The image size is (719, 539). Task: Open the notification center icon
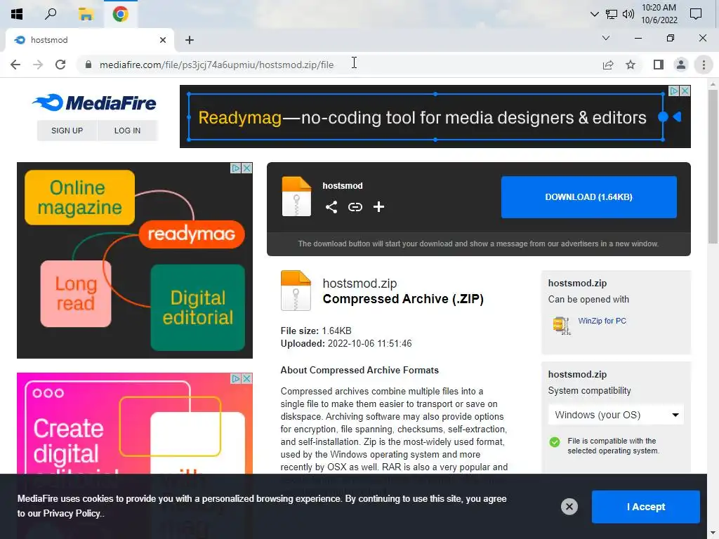point(696,14)
